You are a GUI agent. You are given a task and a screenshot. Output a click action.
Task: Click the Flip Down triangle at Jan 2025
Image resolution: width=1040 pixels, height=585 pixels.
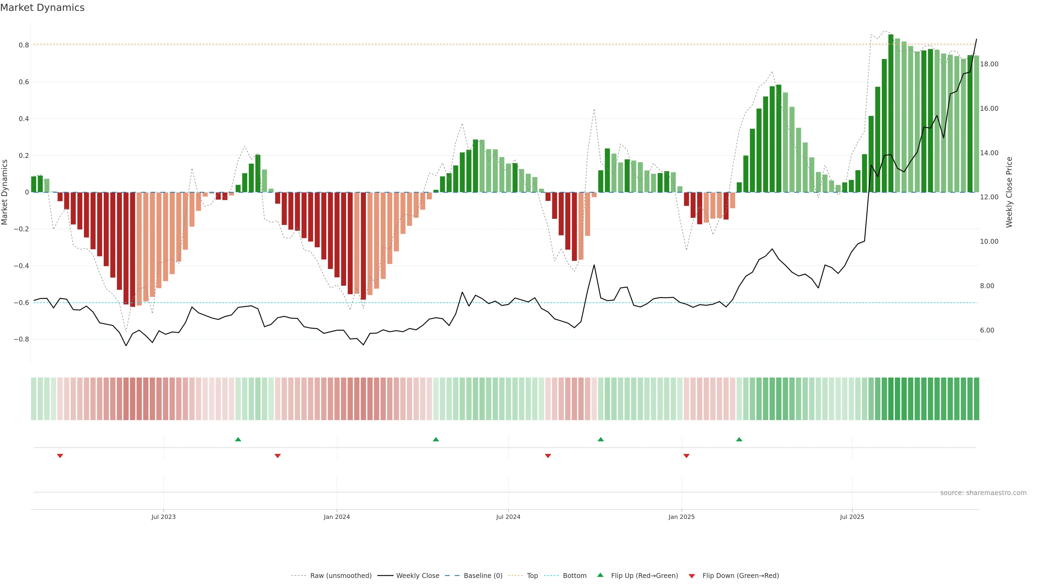click(x=686, y=456)
